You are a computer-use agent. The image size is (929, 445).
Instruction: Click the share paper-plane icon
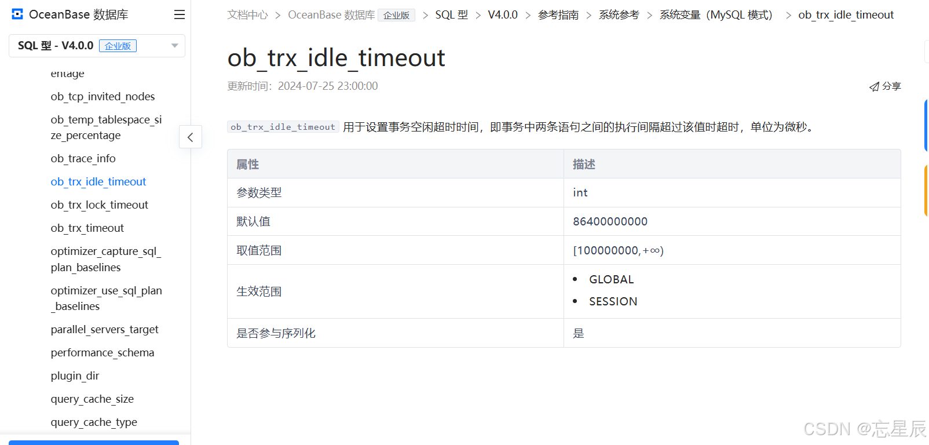pyautogui.click(x=874, y=87)
